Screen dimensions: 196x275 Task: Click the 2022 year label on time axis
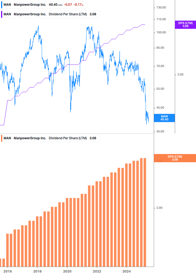[97, 271]
